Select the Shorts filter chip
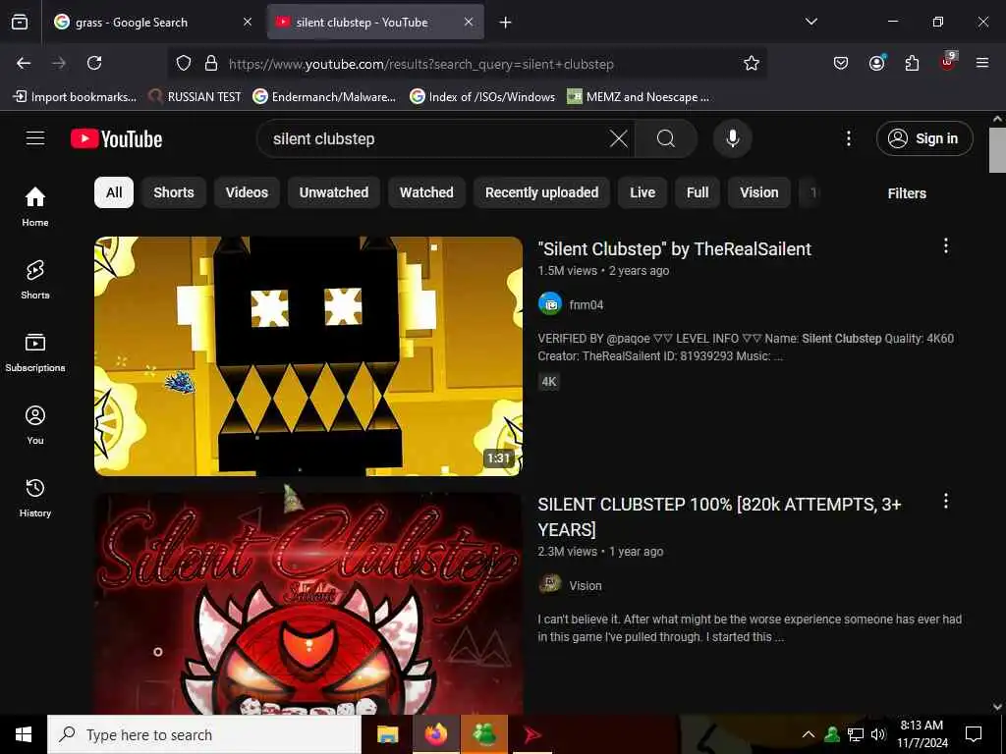This screenshot has height=754, width=1006. click(x=174, y=192)
